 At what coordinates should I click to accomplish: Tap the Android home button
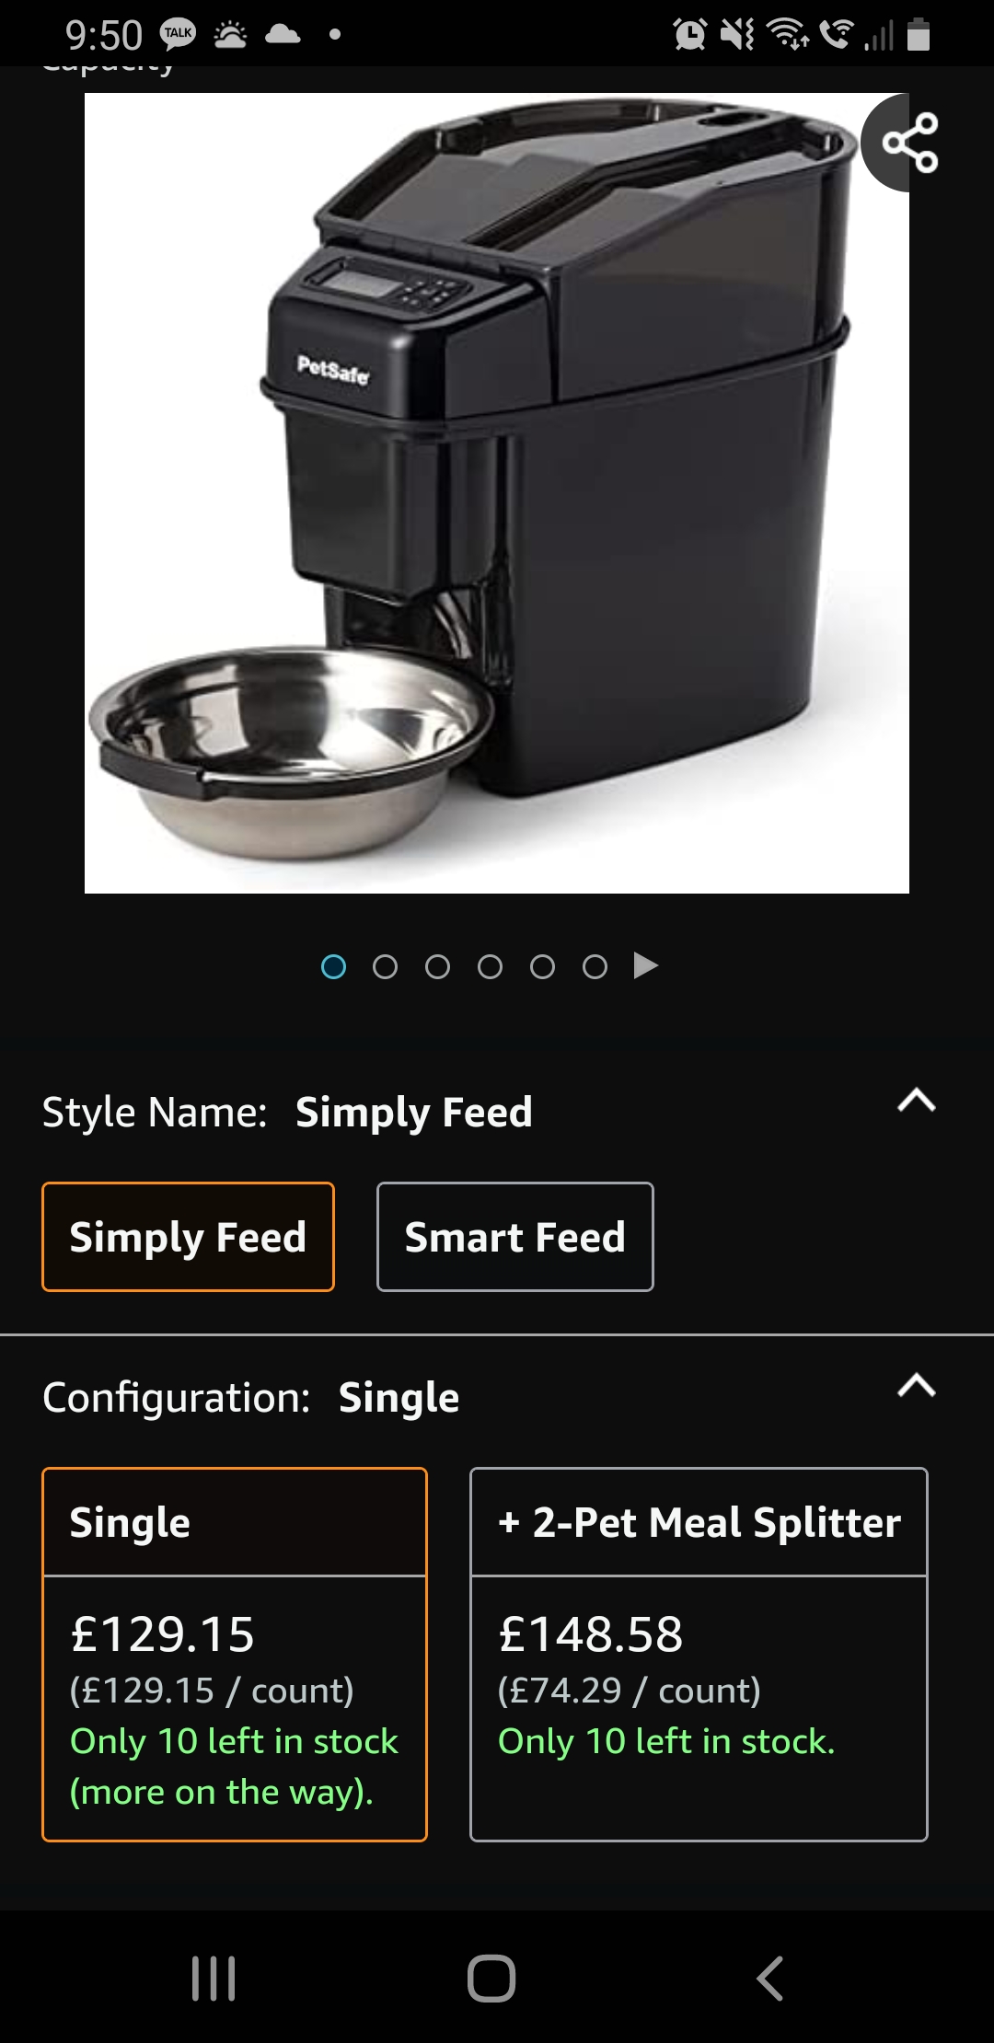pyautogui.click(x=491, y=1978)
